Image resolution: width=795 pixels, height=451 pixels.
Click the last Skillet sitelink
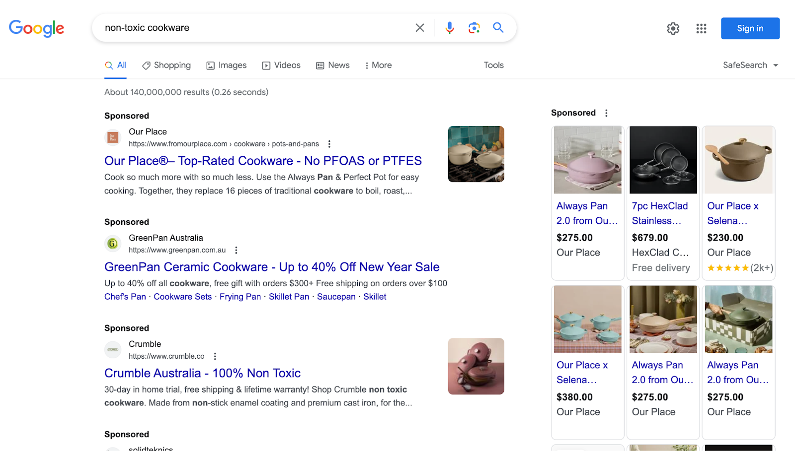[375, 297]
